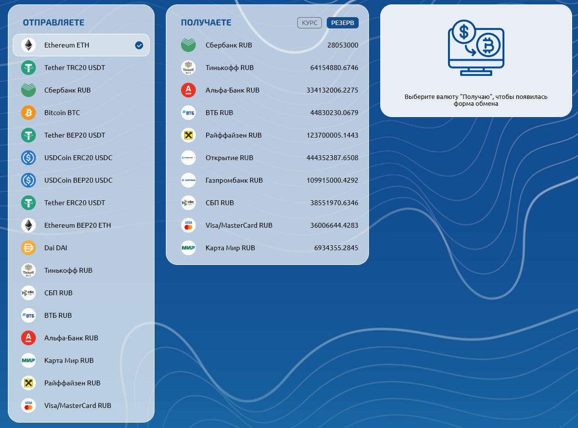Select Bitcoin BTC label to send
Screen dimensions: 578x428
pyautogui.click(x=62, y=113)
